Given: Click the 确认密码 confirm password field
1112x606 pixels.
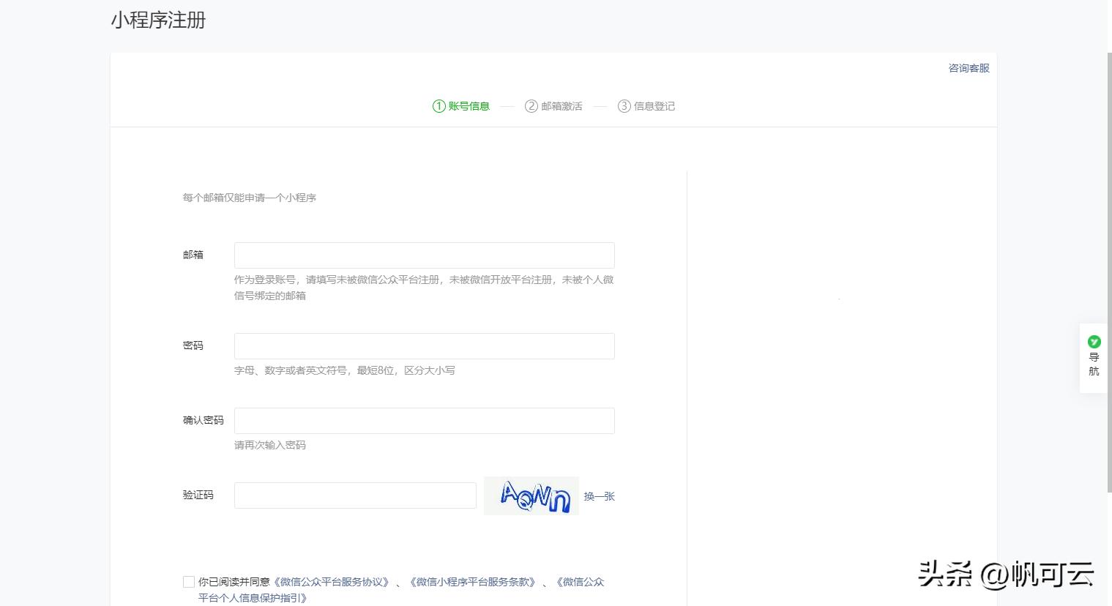Looking at the screenshot, I should 424,420.
